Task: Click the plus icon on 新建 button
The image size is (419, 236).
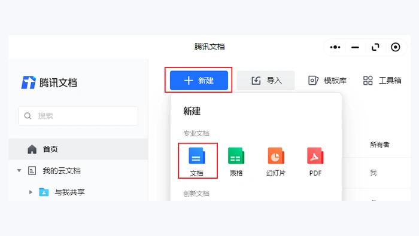Action: coord(189,80)
